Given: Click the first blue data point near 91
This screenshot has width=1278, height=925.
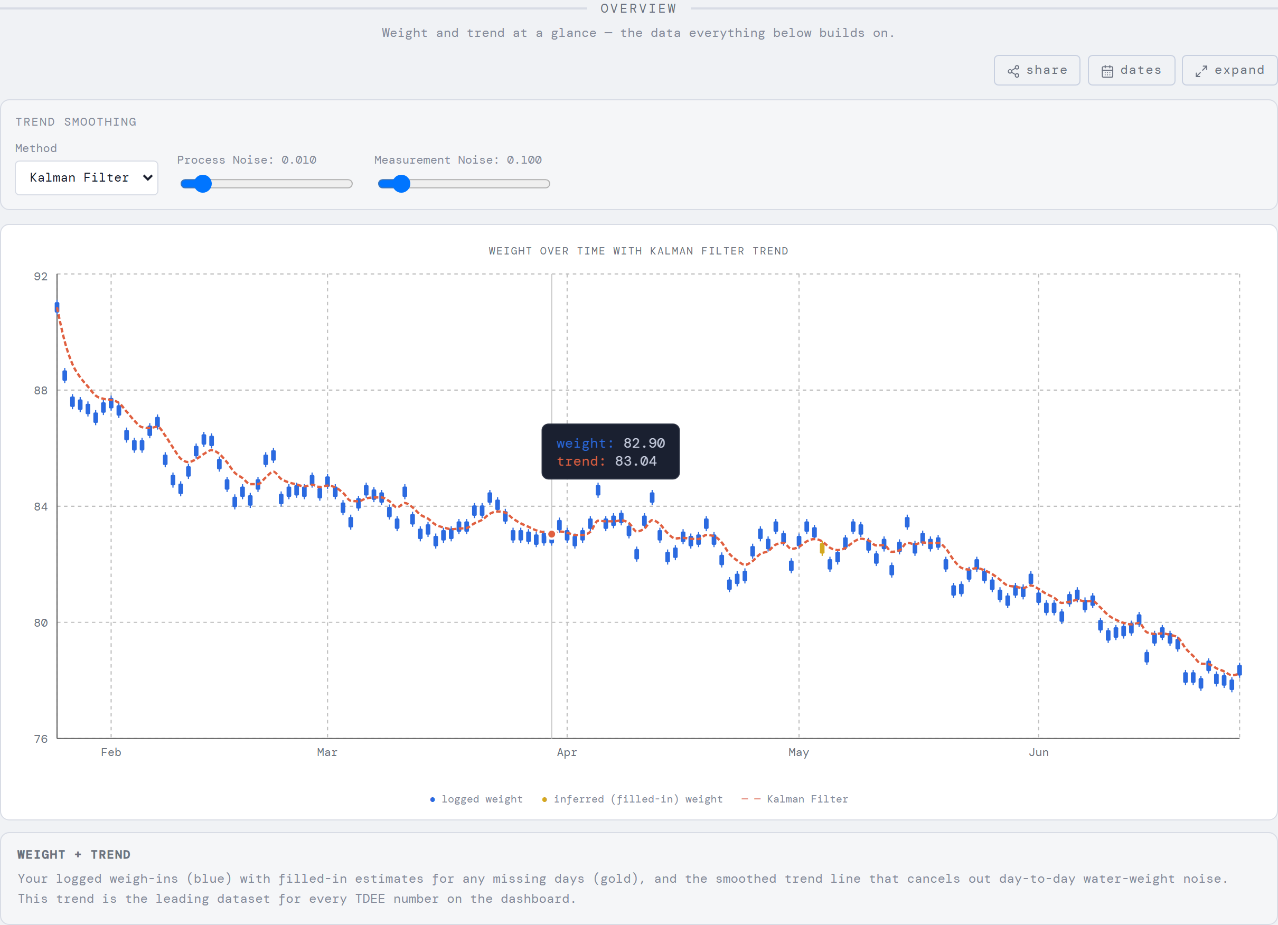Looking at the screenshot, I should click(57, 307).
